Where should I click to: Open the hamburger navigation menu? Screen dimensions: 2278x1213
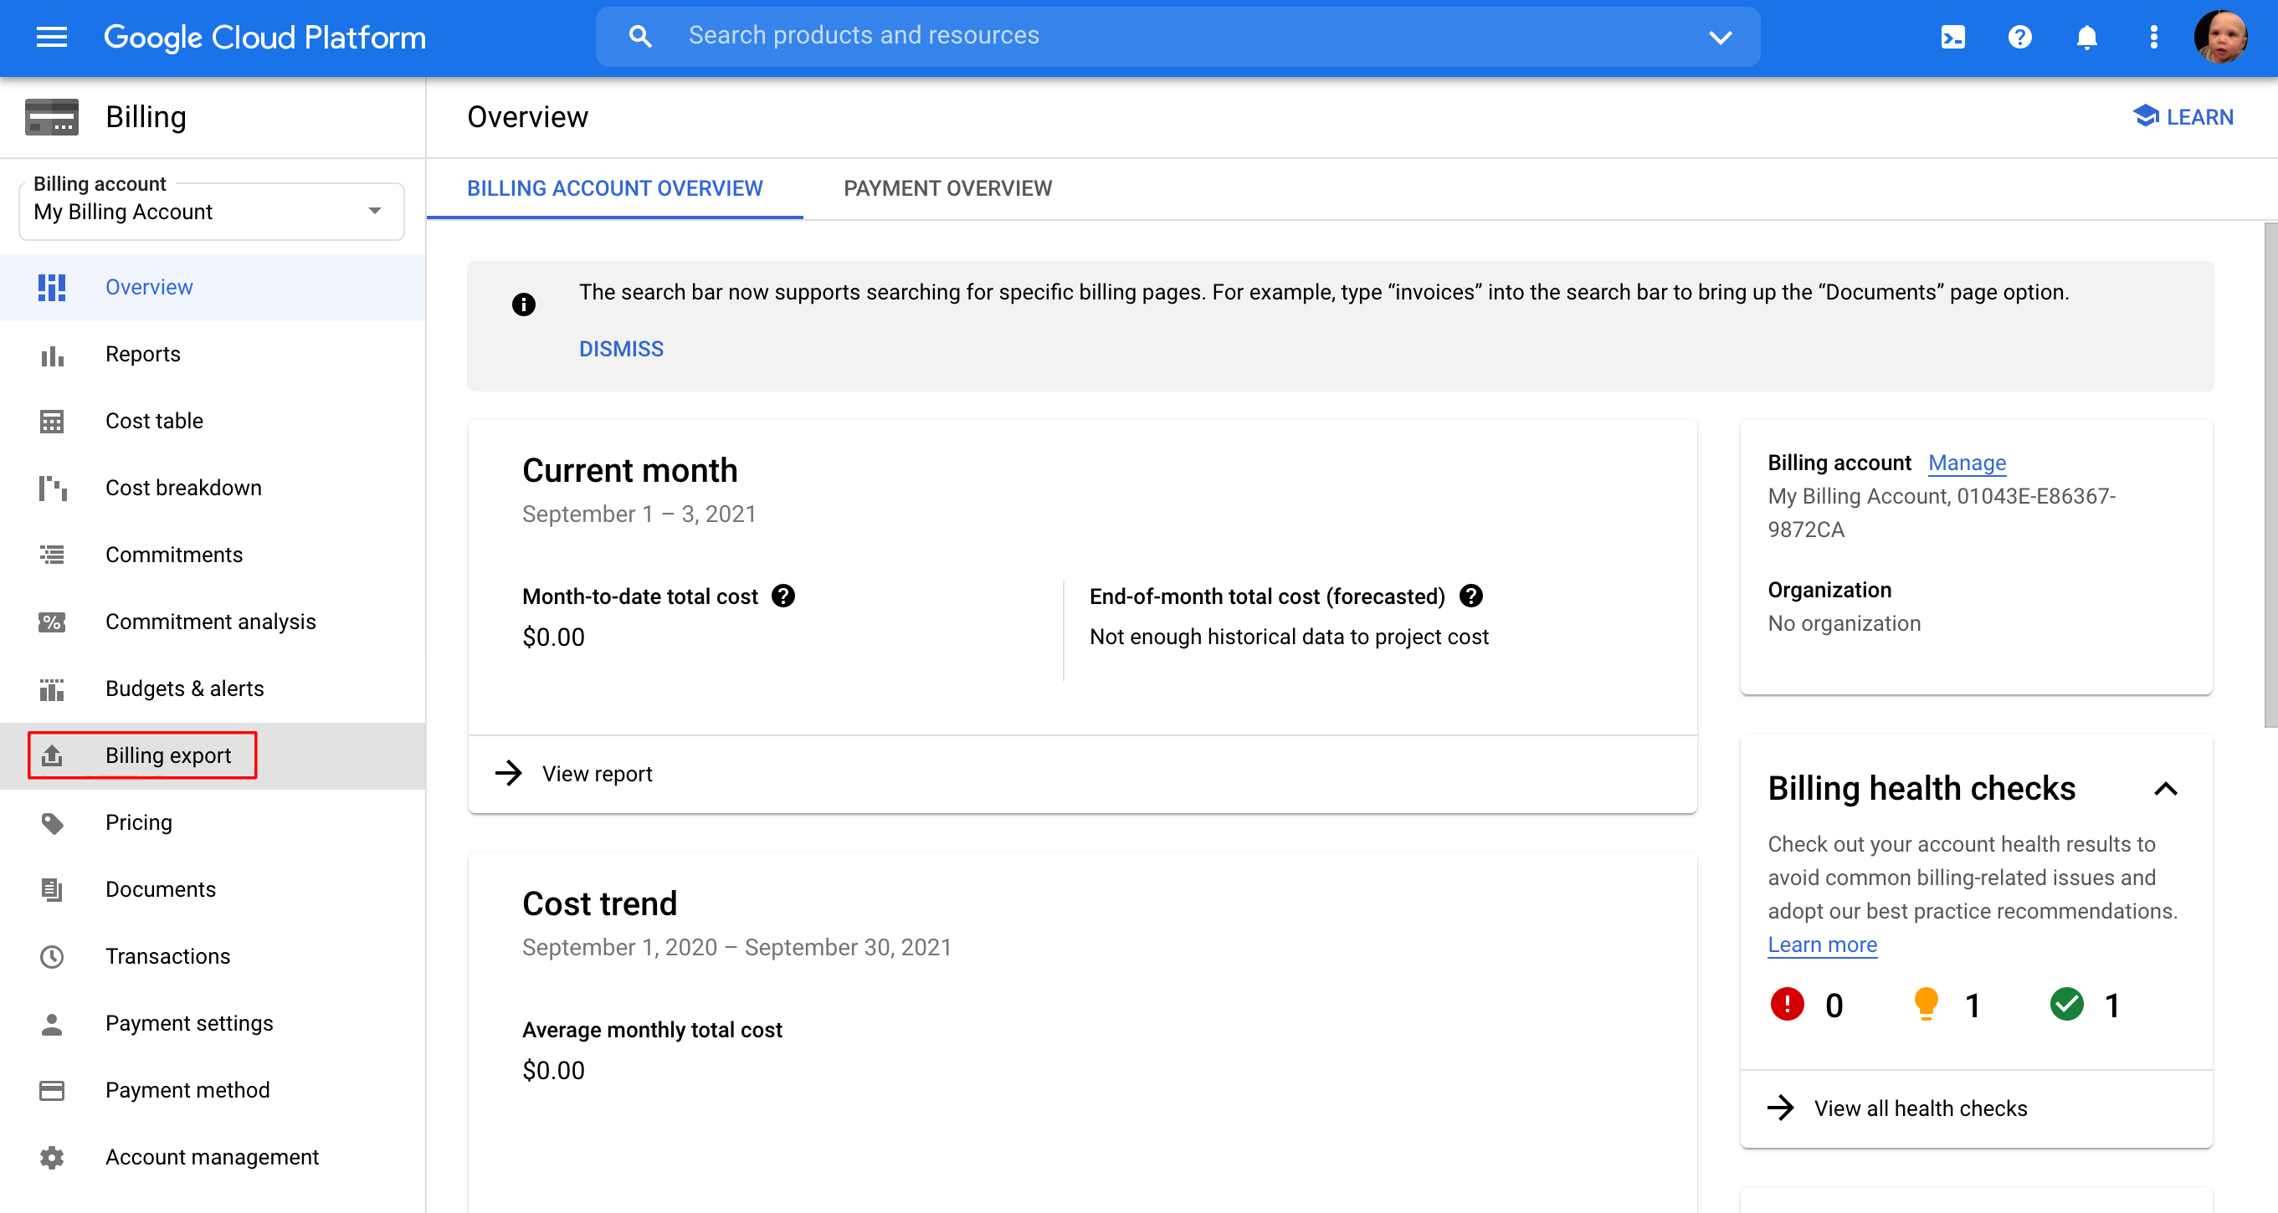pos(51,37)
